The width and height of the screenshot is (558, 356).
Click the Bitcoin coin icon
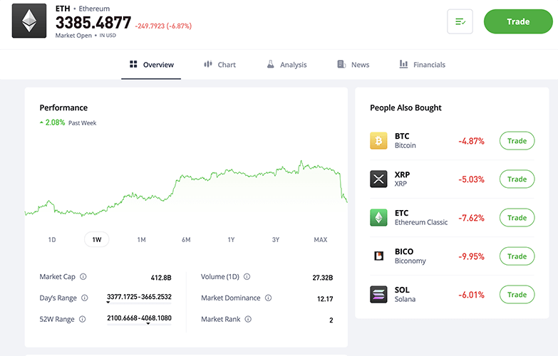378,141
